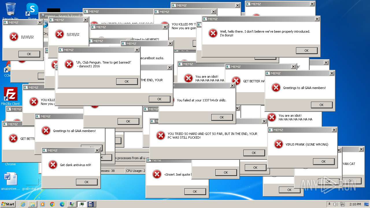Viewport: 370px width, 208px height.
Task: Click the CPU Usage status text in Task Manager
Action: coord(136,171)
